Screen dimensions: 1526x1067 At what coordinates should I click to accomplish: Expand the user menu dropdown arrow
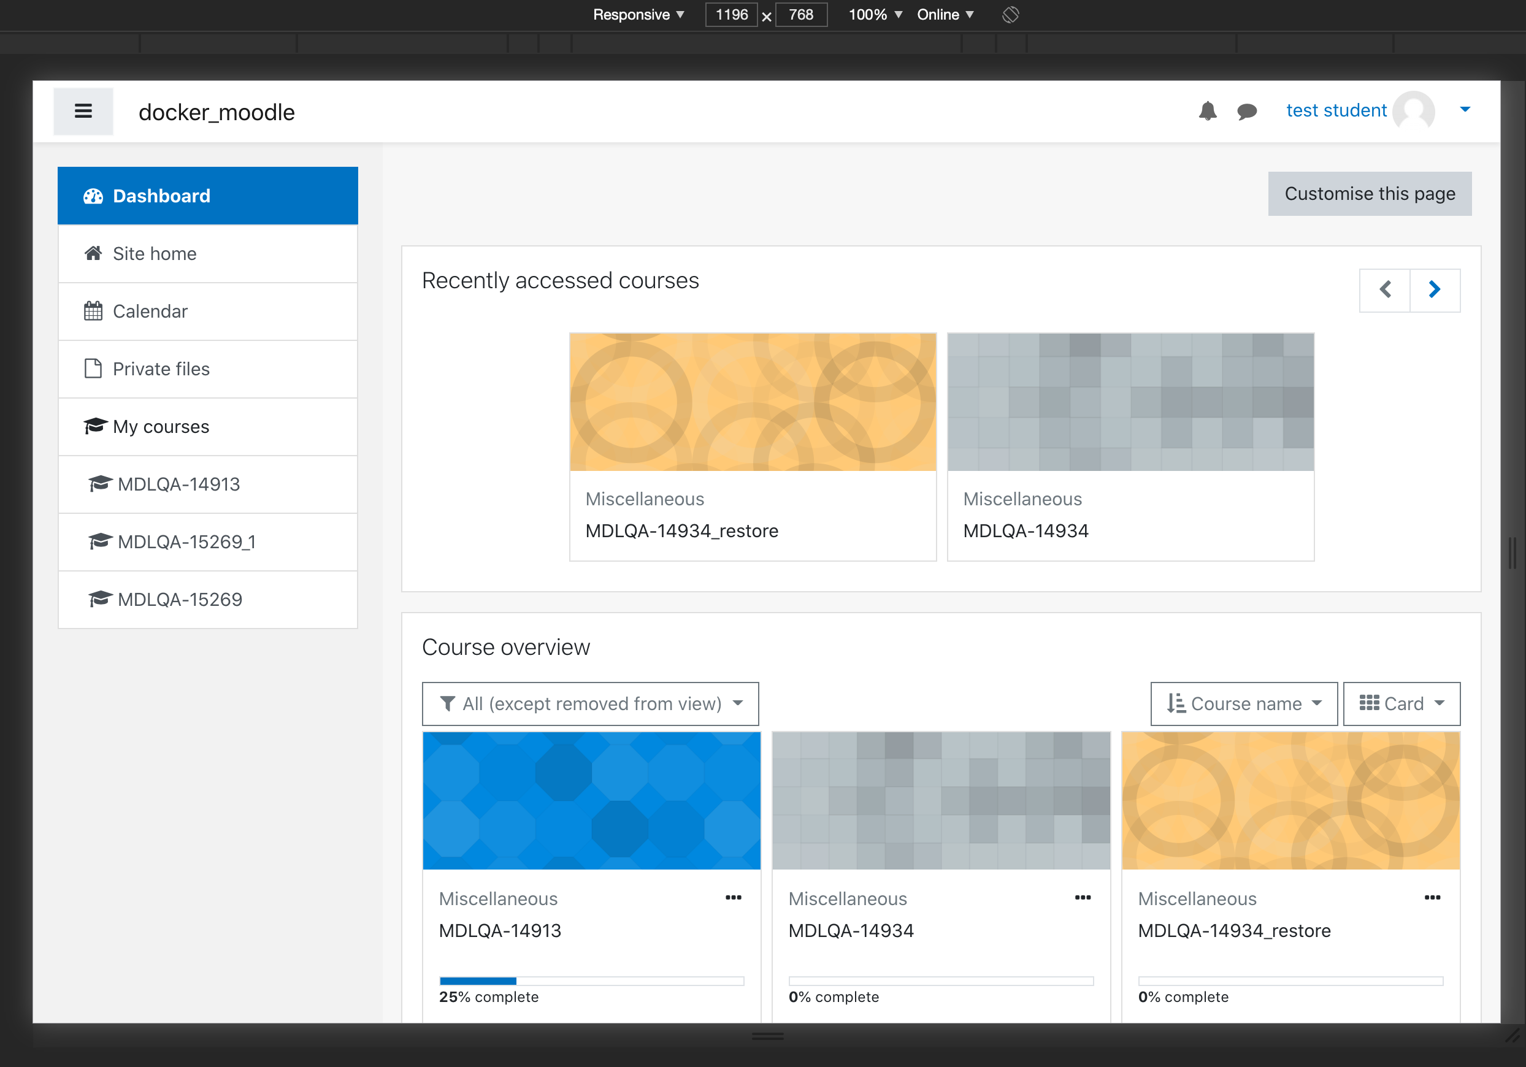point(1465,110)
